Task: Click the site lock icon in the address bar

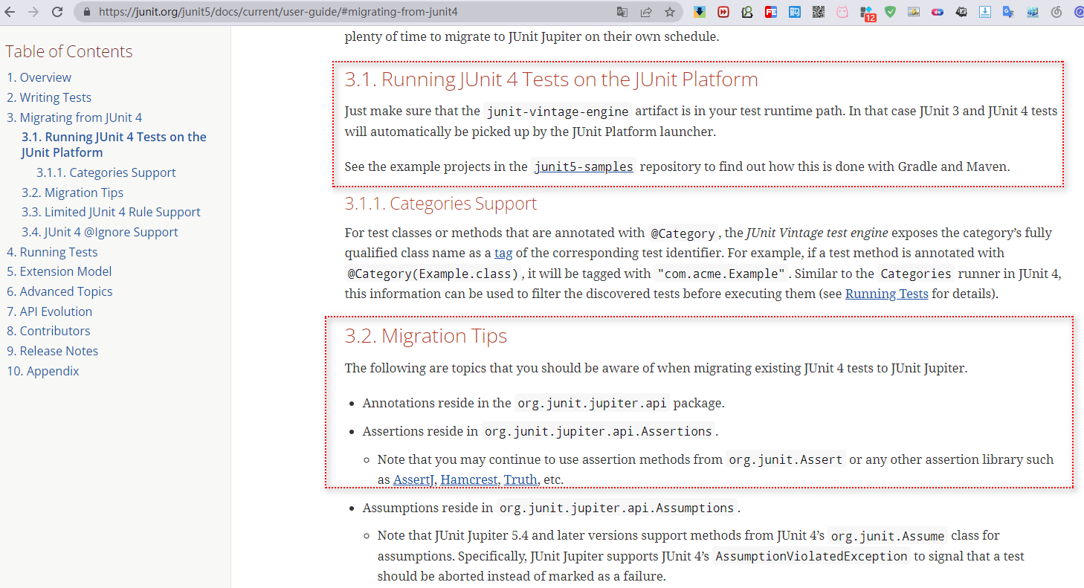Action: coord(87,12)
